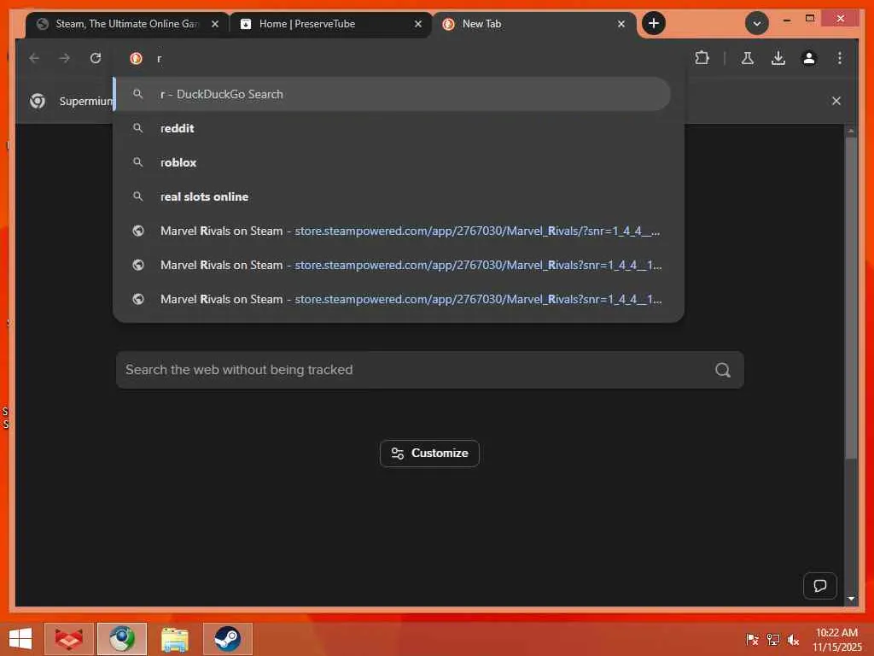
Task: Click the scrollbar up arrow
Action: coord(851,131)
